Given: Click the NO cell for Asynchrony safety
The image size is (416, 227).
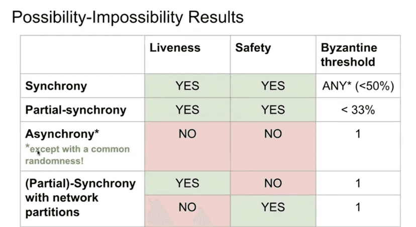Looking at the screenshot, I should coord(273,146).
